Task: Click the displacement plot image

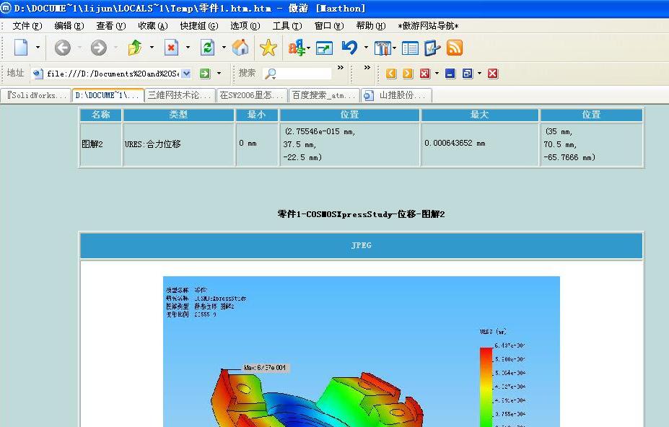Action: click(x=362, y=351)
